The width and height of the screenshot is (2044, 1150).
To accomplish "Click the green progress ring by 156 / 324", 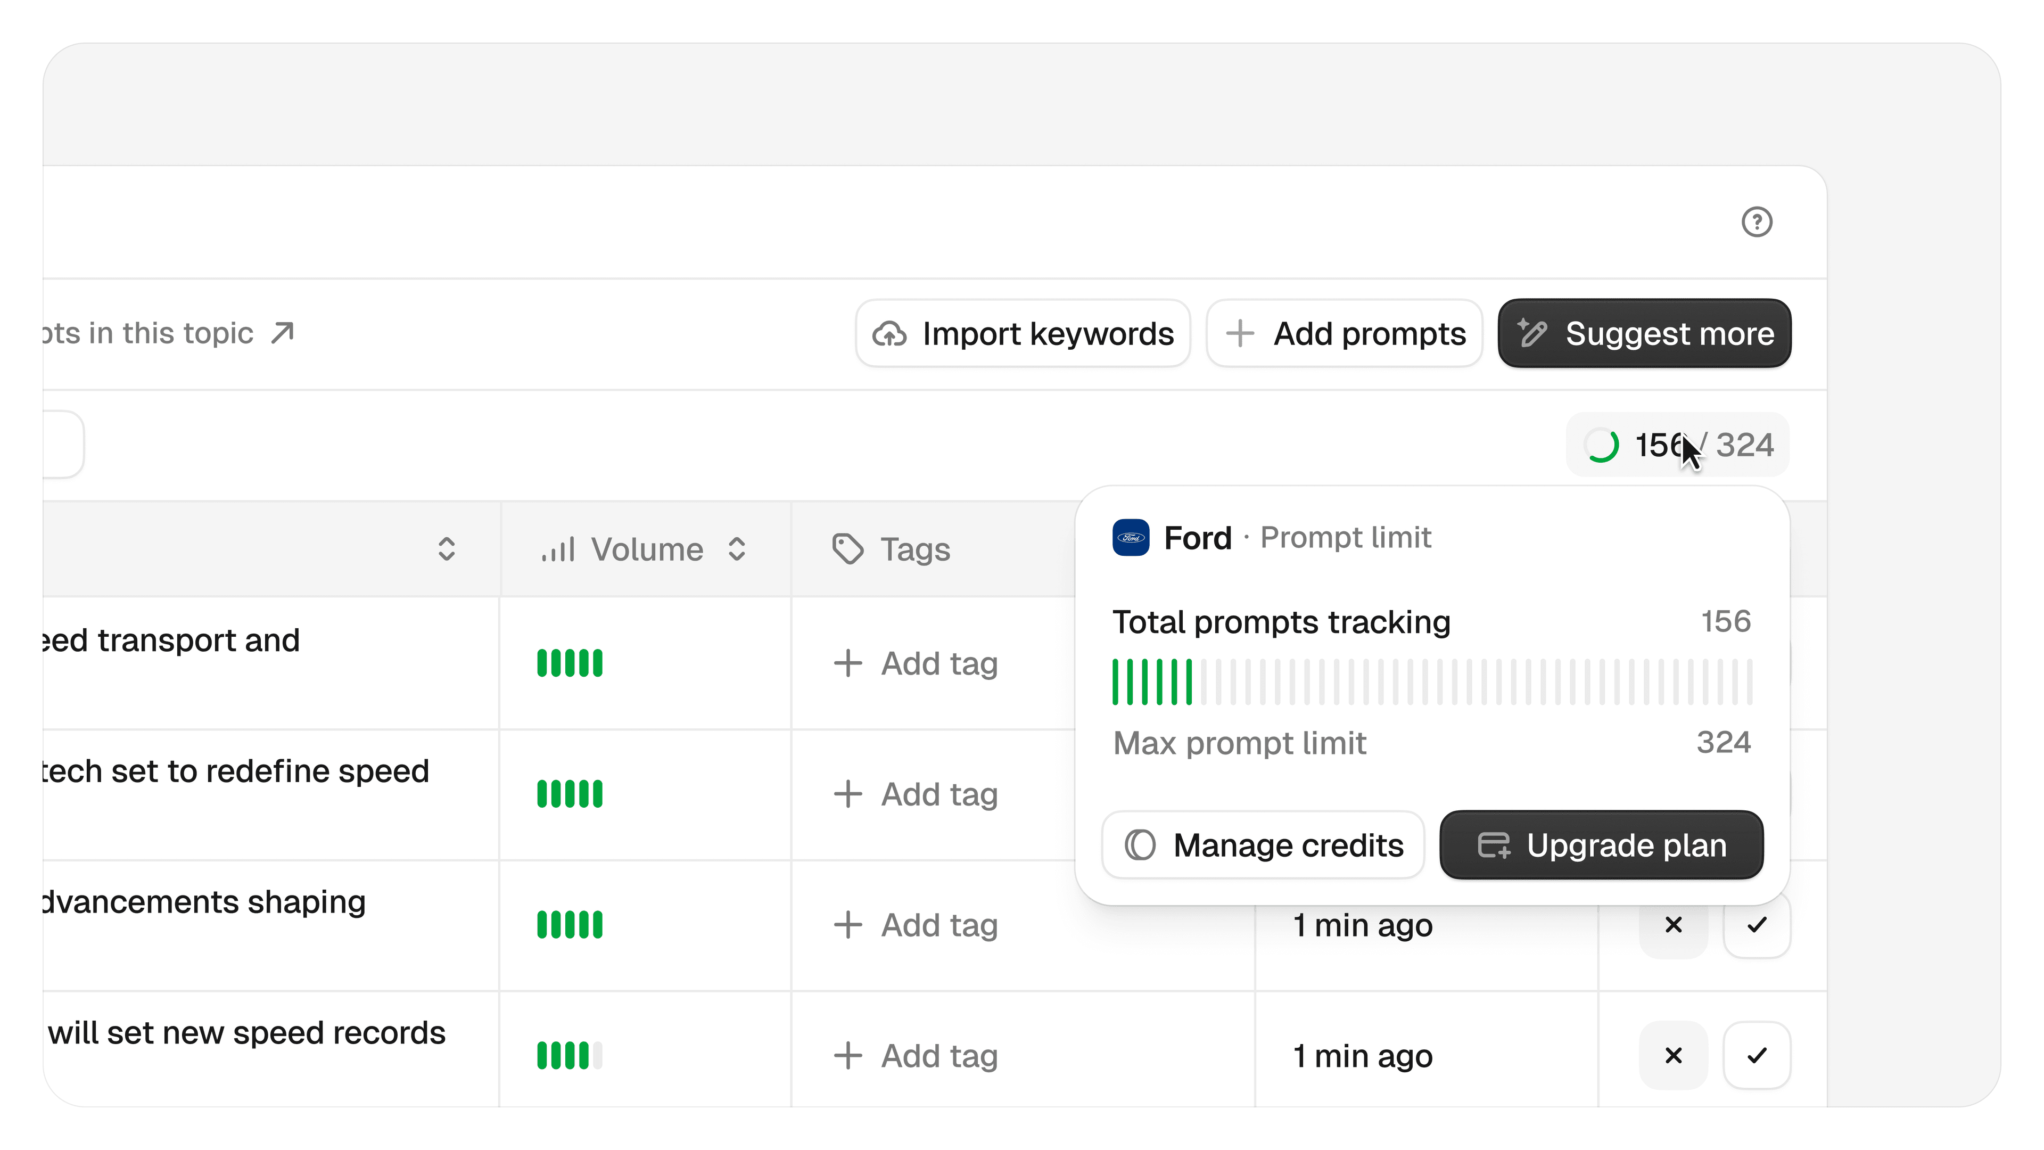I will pyautogui.click(x=1601, y=445).
